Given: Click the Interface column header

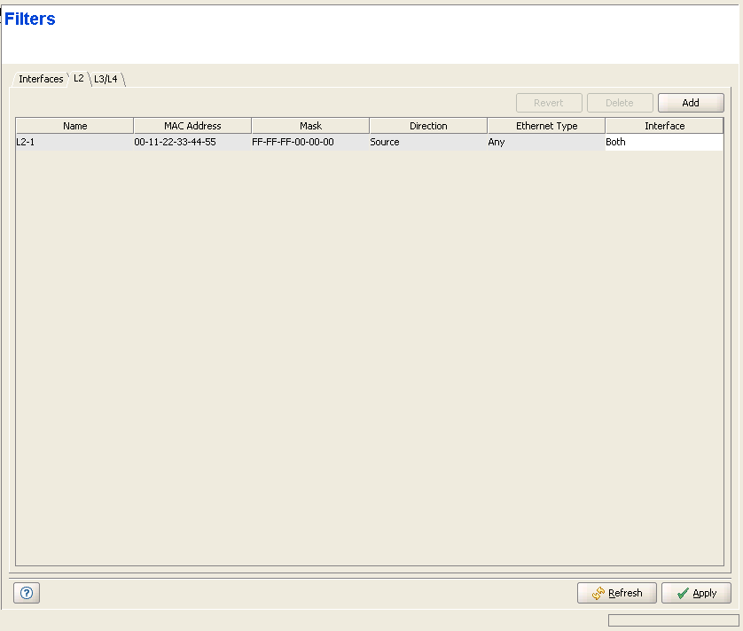Looking at the screenshot, I should (664, 126).
